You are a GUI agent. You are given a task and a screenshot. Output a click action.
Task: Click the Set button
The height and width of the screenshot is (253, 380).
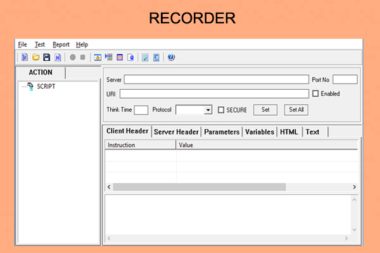pyautogui.click(x=265, y=109)
